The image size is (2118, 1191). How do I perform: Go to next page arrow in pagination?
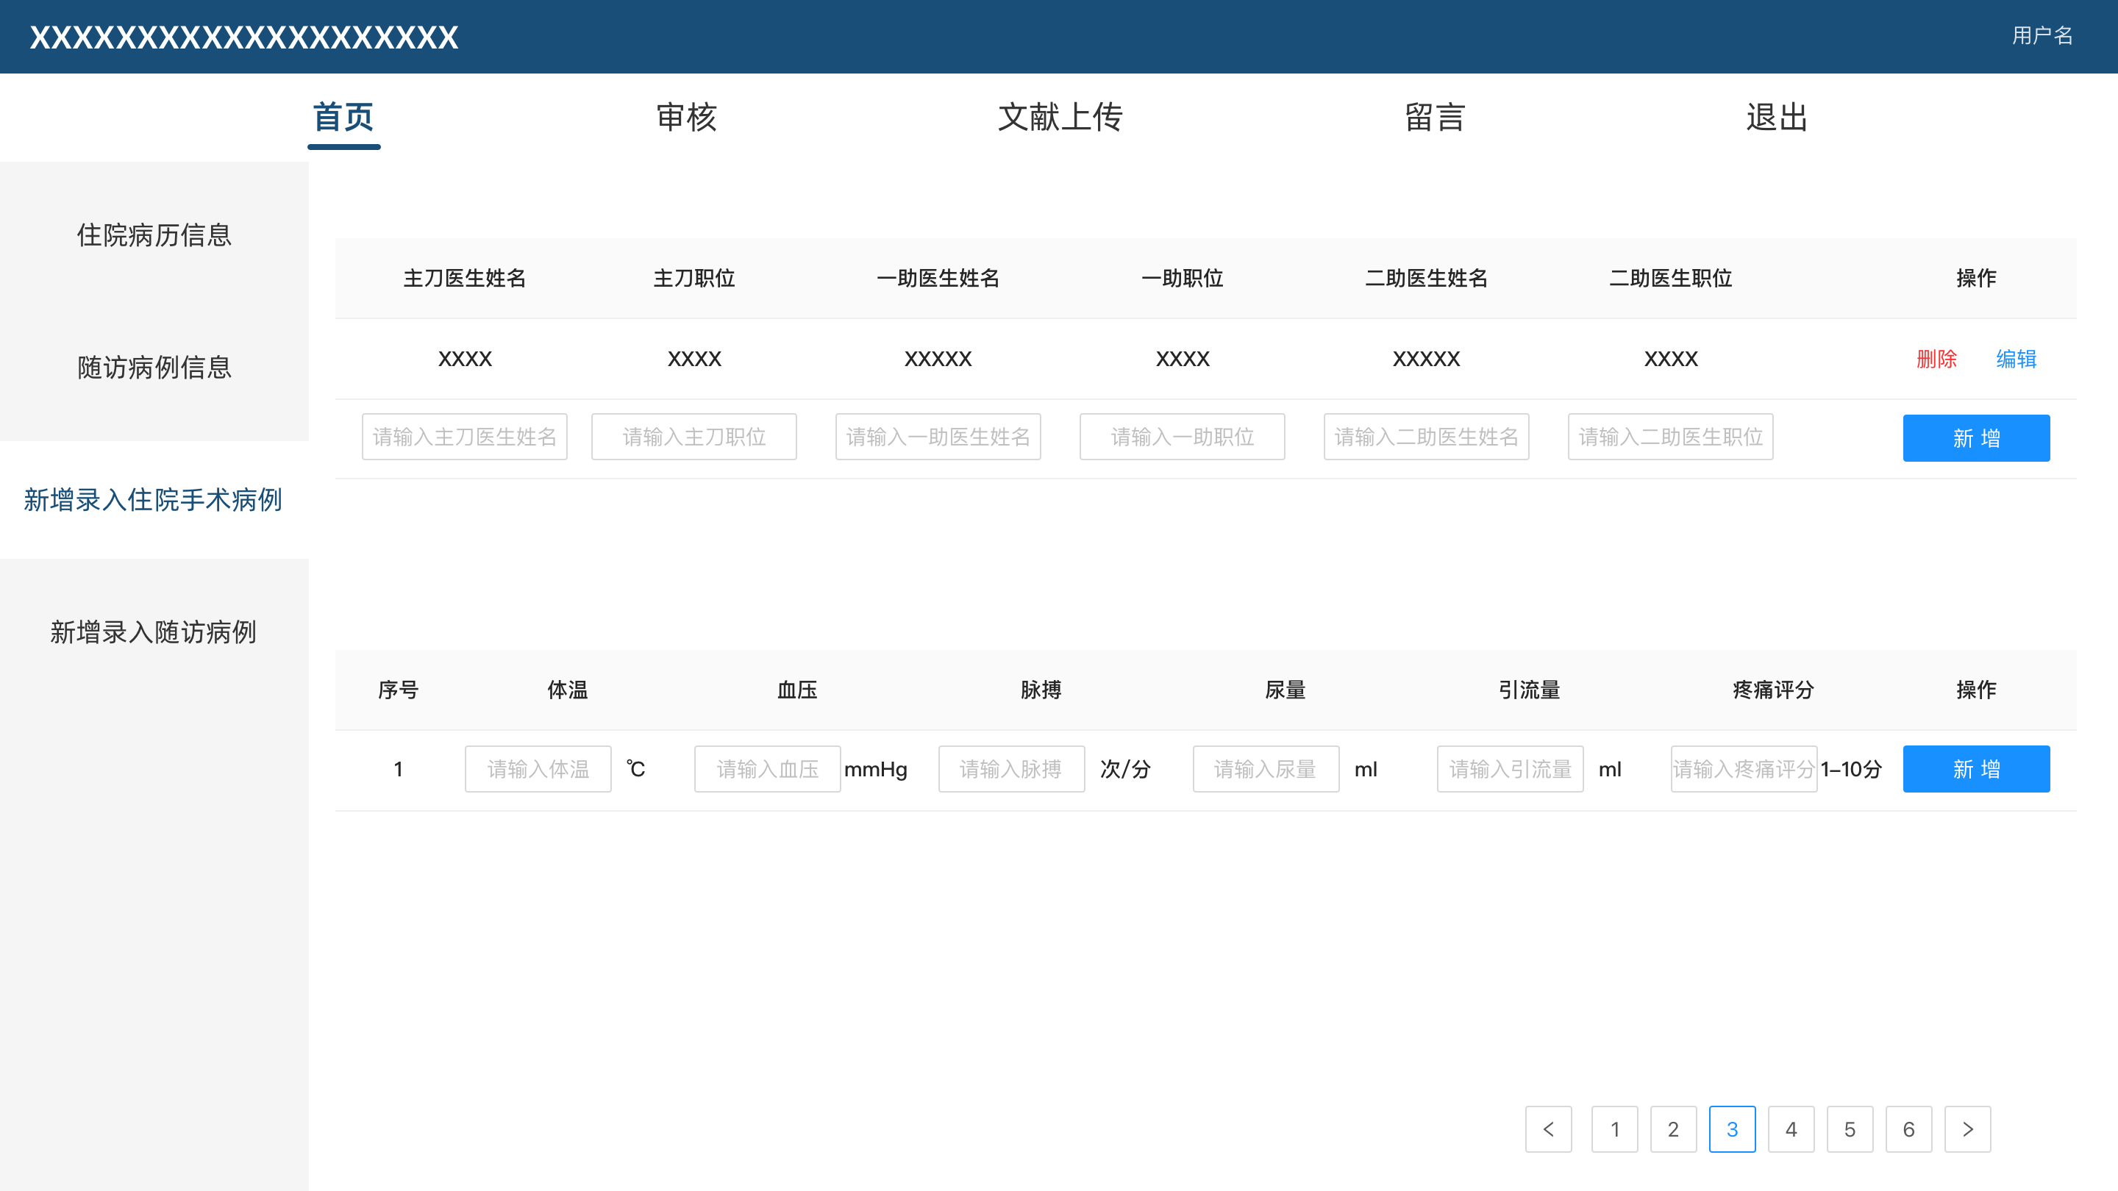click(1967, 1129)
